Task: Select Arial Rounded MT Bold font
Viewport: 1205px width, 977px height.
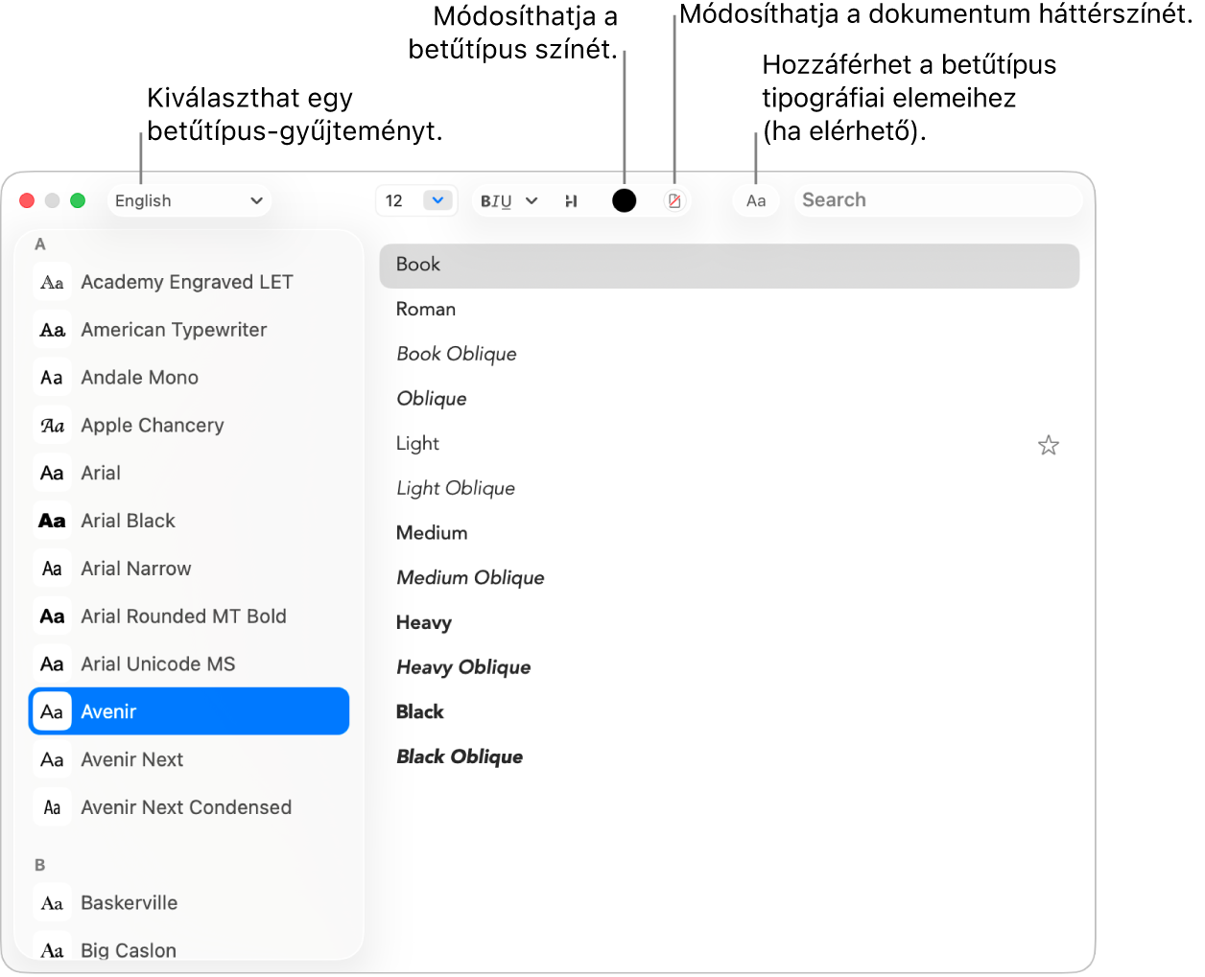Action: (189, 616)
